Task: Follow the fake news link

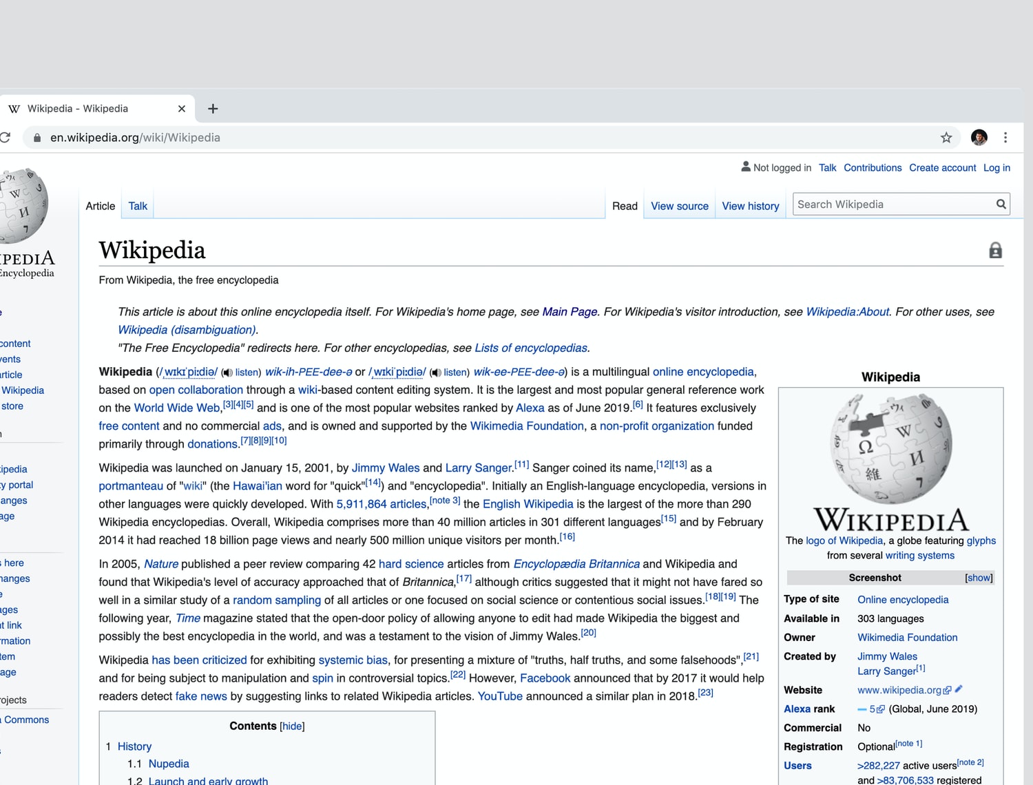Action: 201,696
